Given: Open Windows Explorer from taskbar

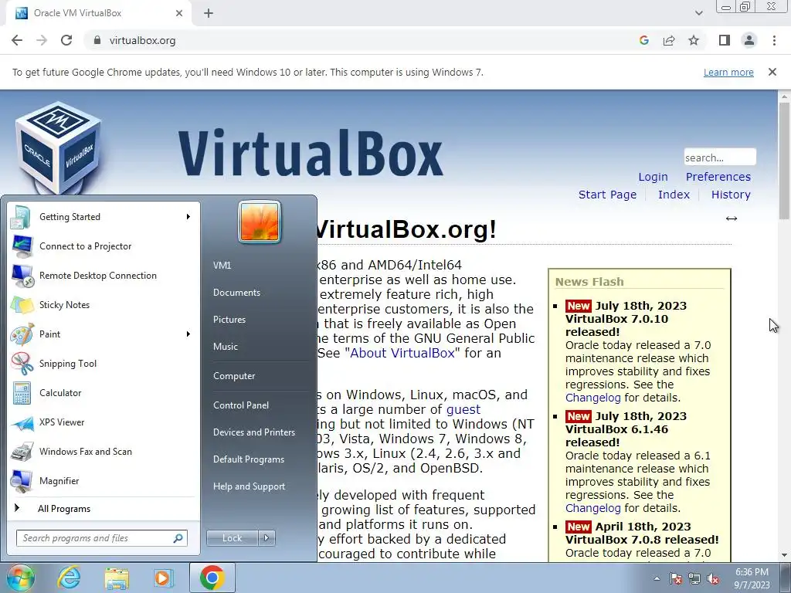Looking at the screenshot, I should (x=117, y=578).
